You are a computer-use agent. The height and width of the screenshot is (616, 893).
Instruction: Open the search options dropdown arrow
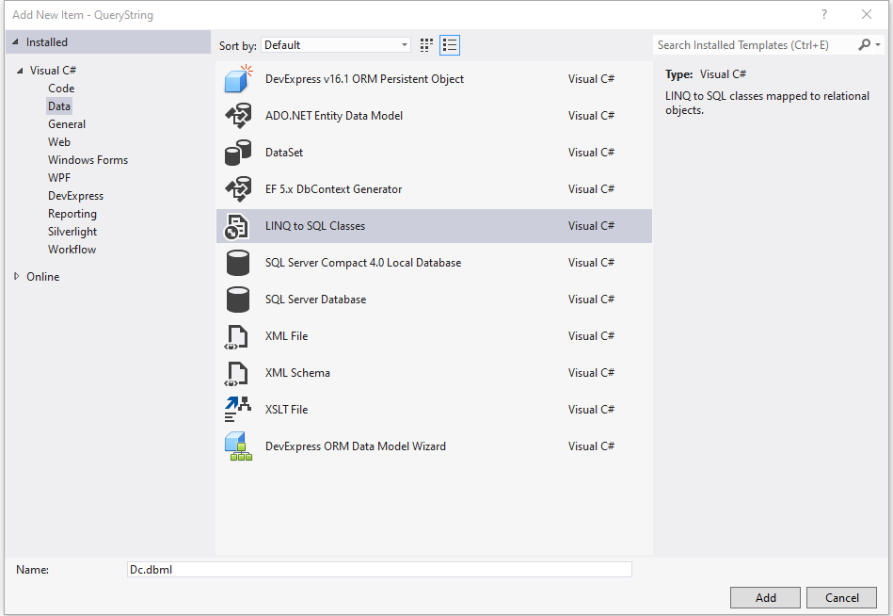(x=878, y=44)
